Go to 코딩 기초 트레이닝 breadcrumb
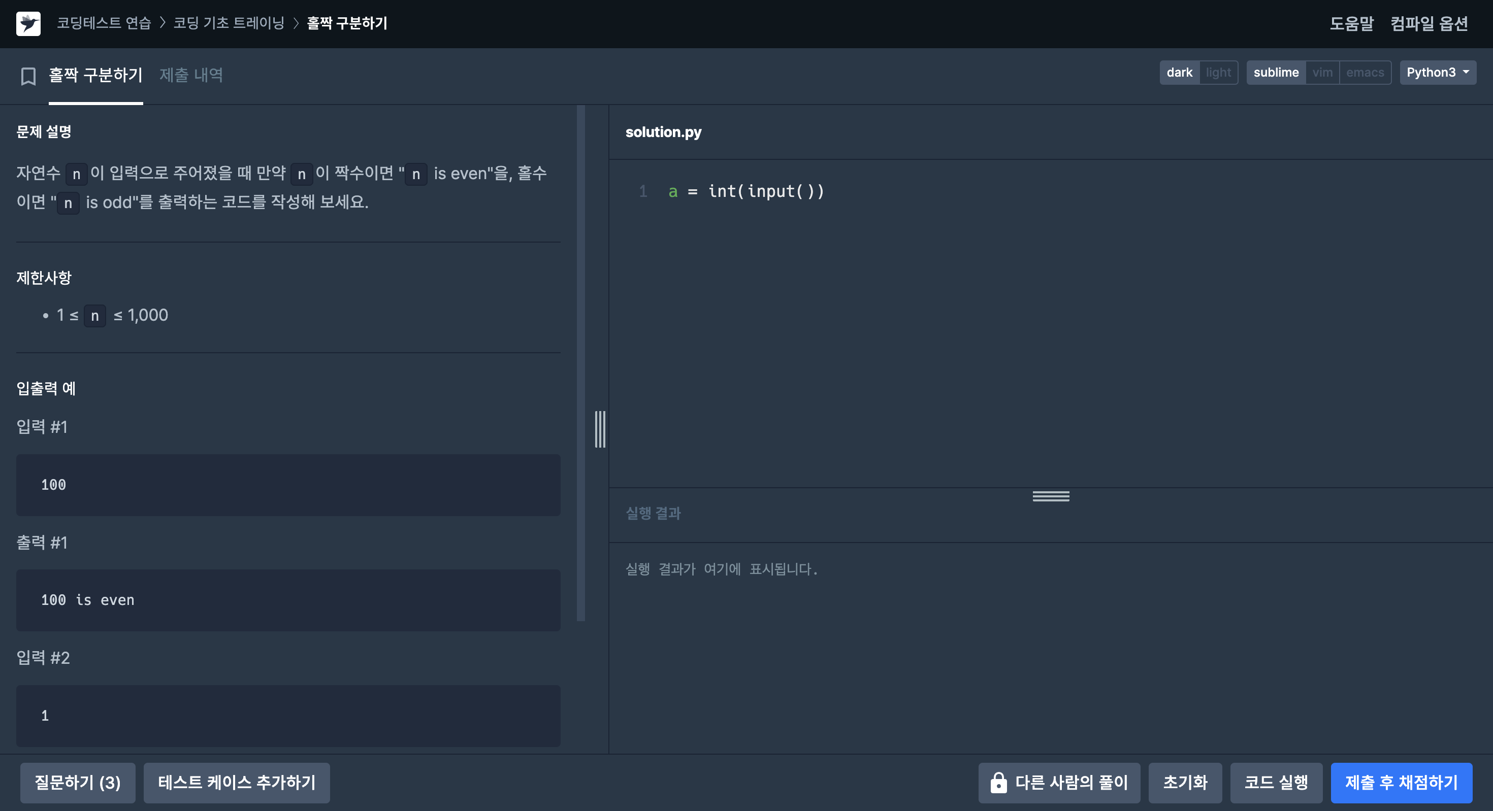This screenshot has height=811, width=1493. click(x=229, y=23)
